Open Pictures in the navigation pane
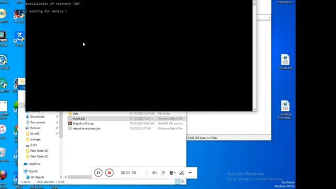The height and width of the screenshot is (189, 336). pyautogui.click(x=35, y=128)
